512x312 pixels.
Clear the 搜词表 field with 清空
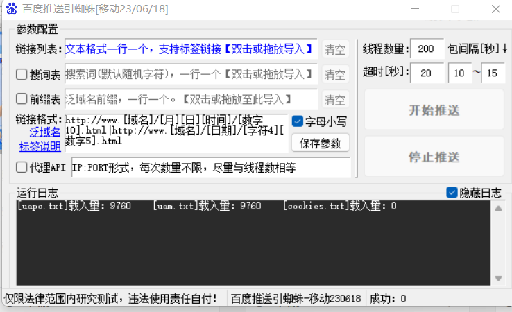tap(335, 74)
